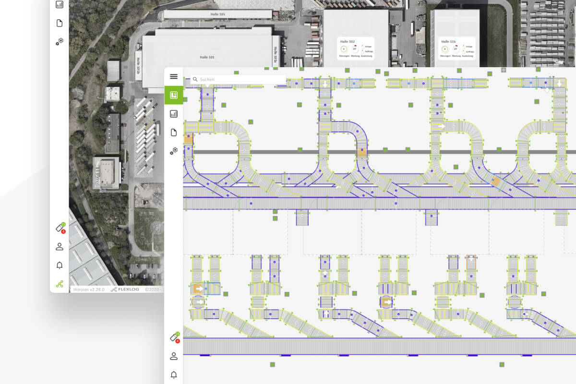Image resolution: width=576 pixels, height=384 pixels.
Task: Click green network nodes icon in satellite sidebar
Action: tap(60, 284)
